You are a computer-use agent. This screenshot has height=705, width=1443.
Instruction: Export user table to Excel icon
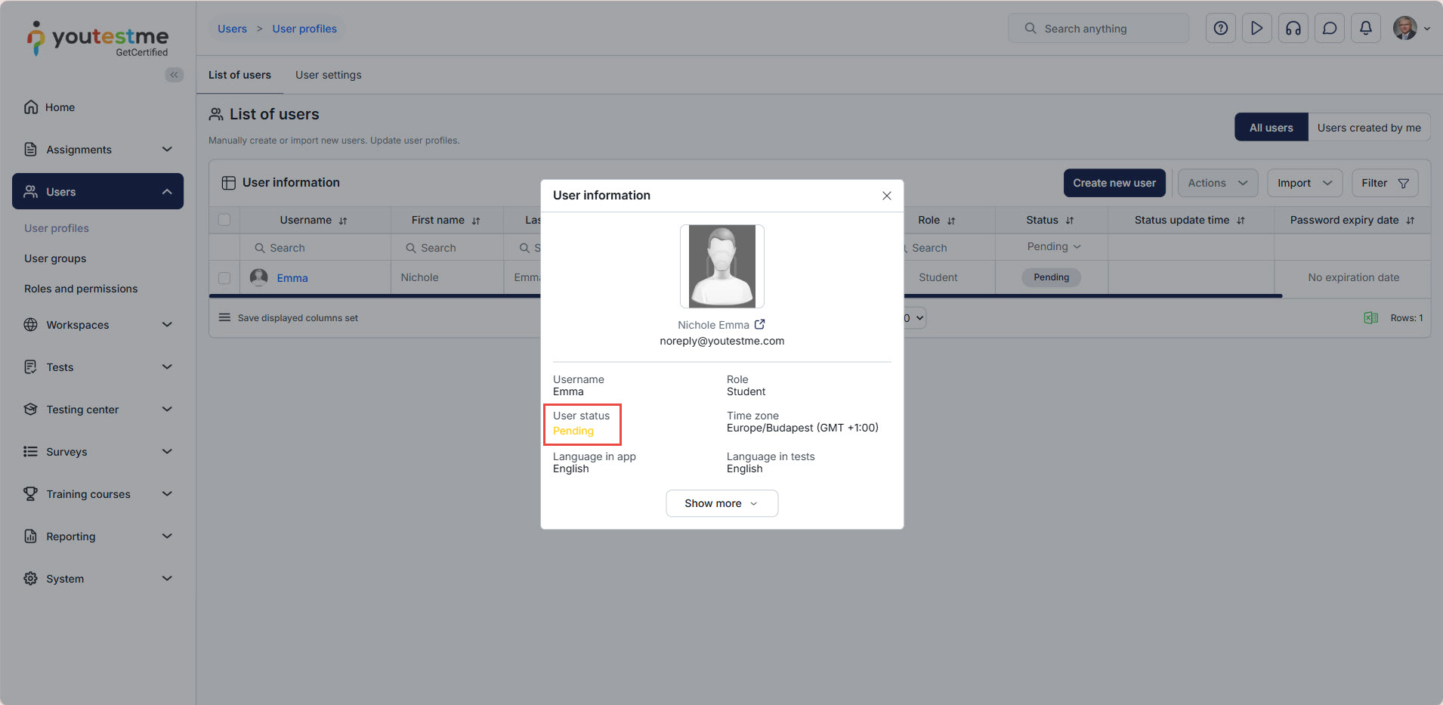[x=1370, y=318]
